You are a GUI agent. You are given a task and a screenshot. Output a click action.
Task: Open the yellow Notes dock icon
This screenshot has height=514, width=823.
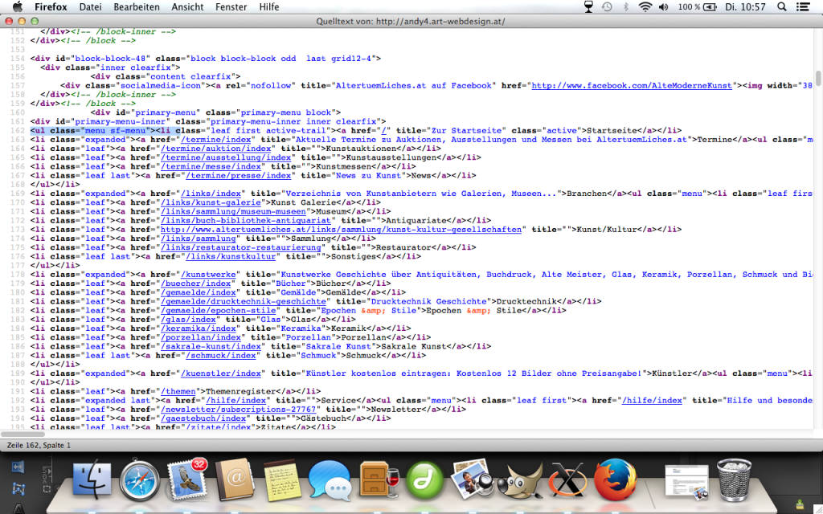pyautogui.click(x=281, y=482)
